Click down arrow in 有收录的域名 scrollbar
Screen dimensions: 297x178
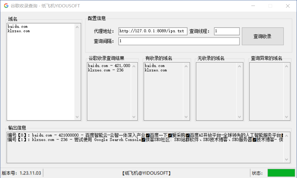186,117
